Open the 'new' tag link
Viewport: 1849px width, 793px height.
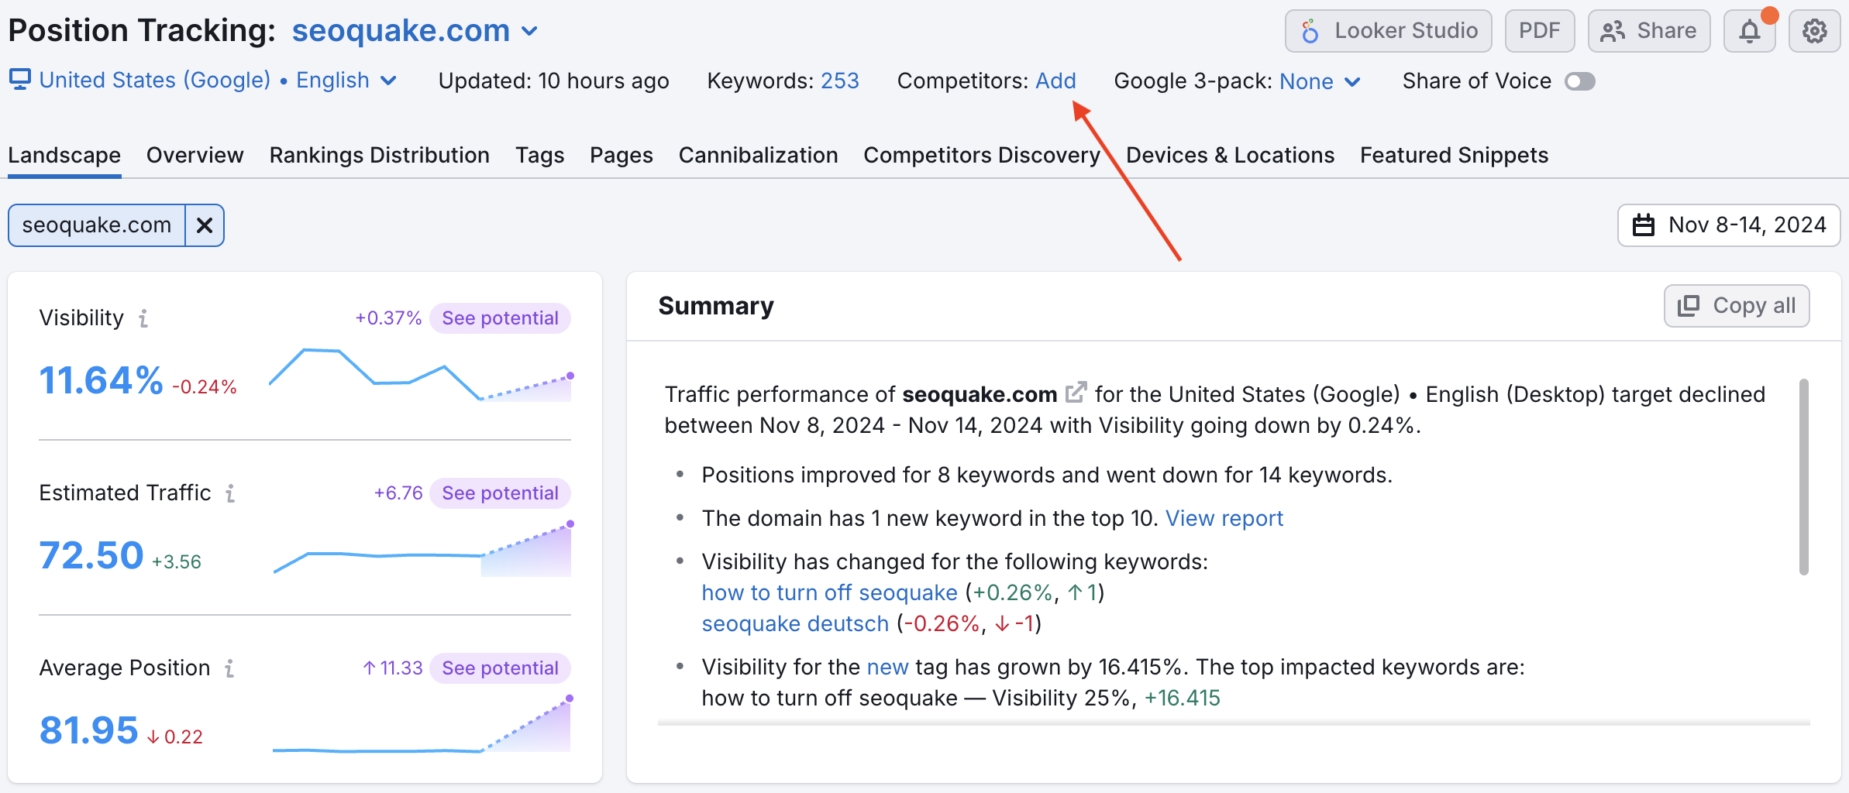tap(887, 667)
